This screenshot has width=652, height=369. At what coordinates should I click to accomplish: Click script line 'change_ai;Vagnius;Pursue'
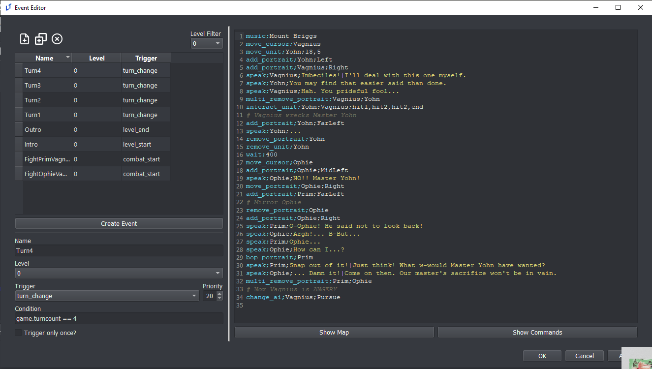[x=293, y=297]
